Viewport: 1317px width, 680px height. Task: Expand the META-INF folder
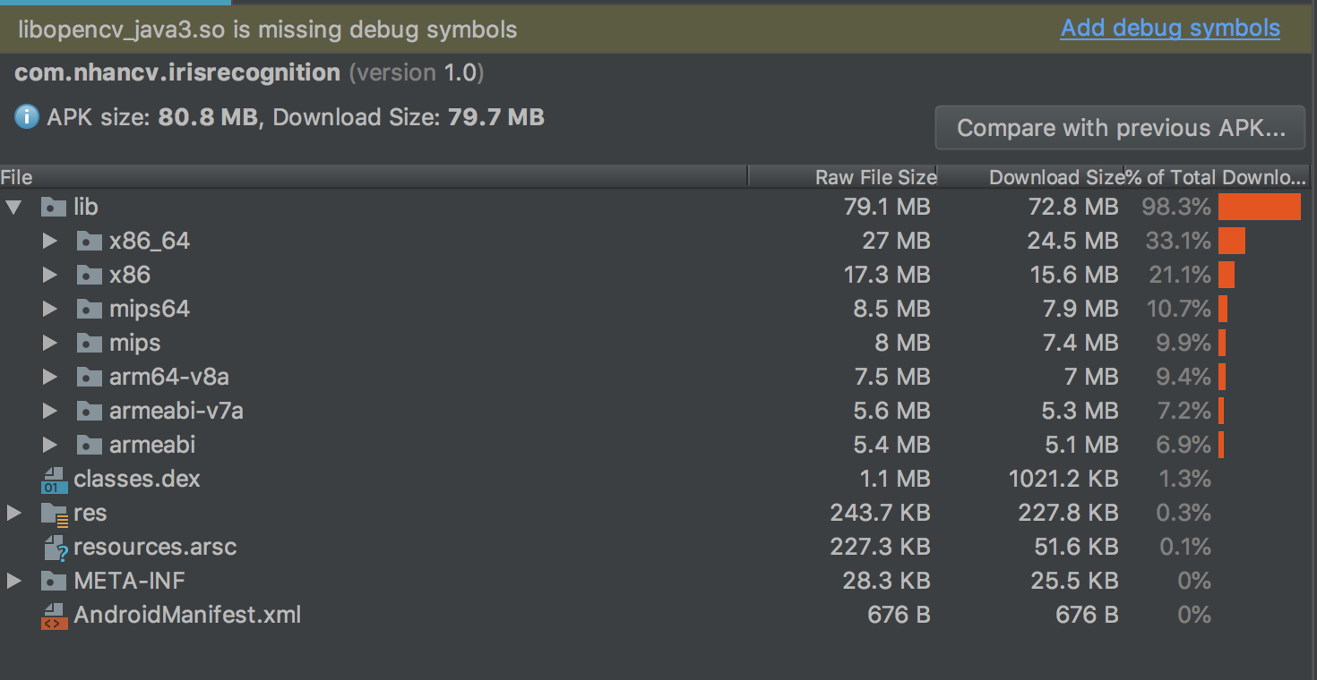[13, 582]
